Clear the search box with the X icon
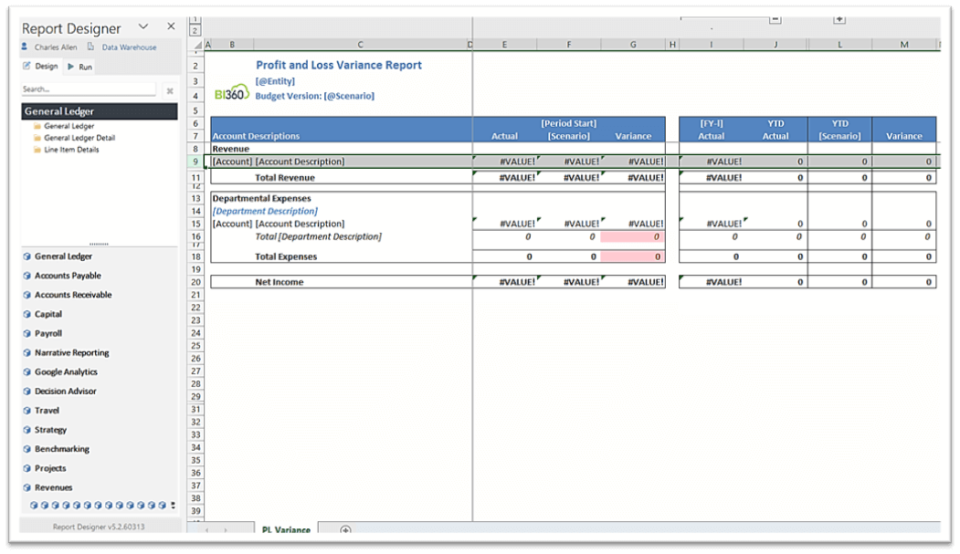Viewport: 960px width, 554px height. coord(169,90)
